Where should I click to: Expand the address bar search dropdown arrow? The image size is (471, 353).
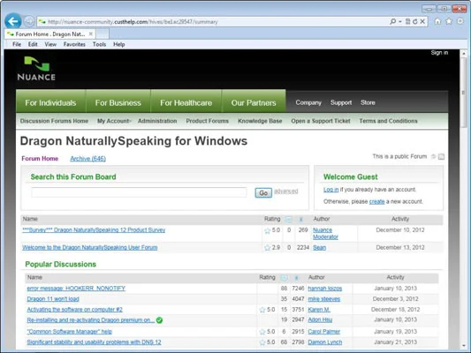click(x=400, y=21)
